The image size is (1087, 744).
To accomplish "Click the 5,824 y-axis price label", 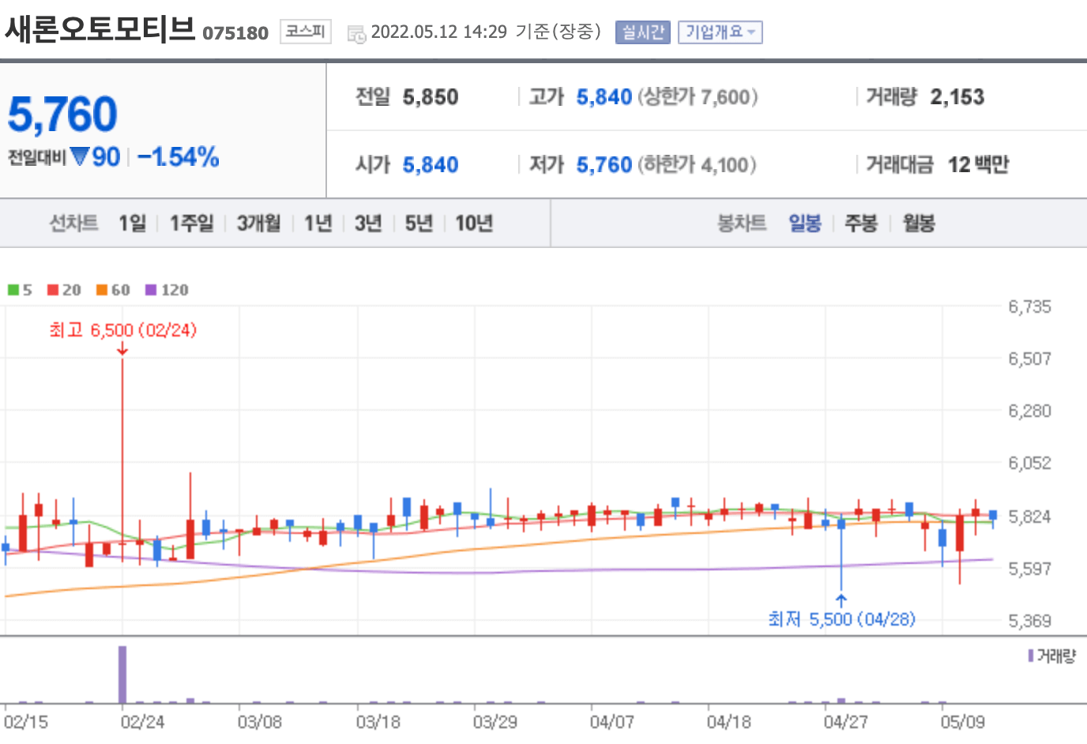I will coord(1029,517).
